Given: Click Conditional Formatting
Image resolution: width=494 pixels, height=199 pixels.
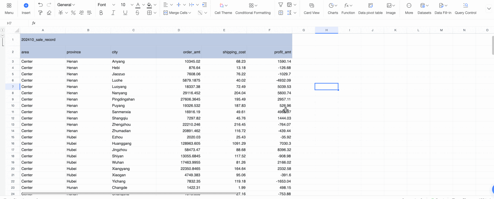Looking at the screenshot, I should (253, 8).
